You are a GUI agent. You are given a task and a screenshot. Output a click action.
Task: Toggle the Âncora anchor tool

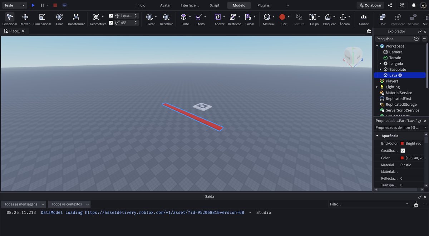[x=342, y=17]
